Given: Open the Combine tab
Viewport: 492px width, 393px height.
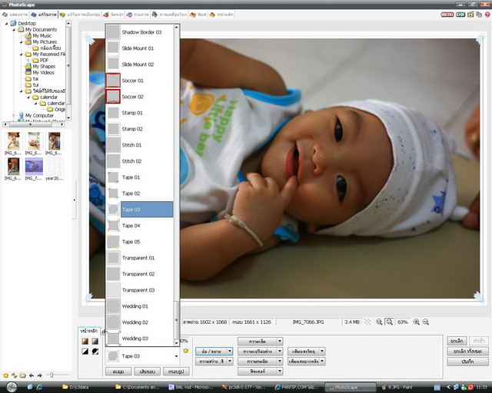Looking at the screenshot, I should pyautogui.click(x=138, y=15).
